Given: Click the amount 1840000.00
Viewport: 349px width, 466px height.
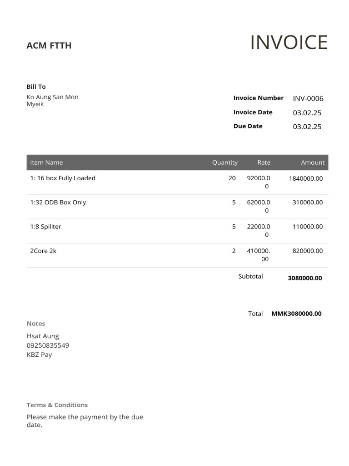Looking at the screenshot, I should point(306,178).
